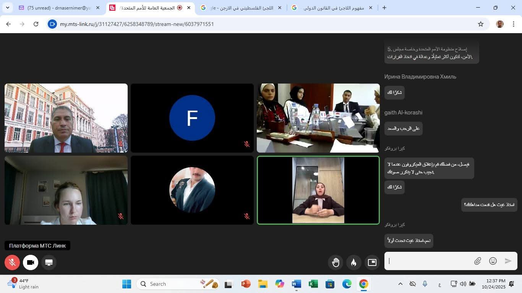This screenshot has width=522, height=293.
Task: Open Microsoft Word from the taskbar
Action: point(296,284)
